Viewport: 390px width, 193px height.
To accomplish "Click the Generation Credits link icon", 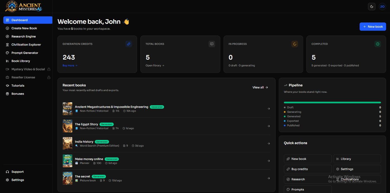I will tap(129, 44).
